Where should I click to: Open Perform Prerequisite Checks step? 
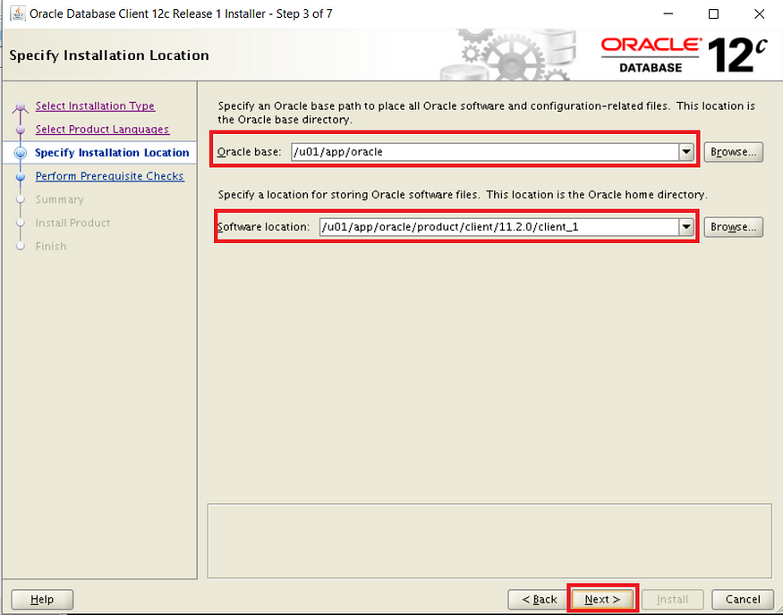coord(110,176)
